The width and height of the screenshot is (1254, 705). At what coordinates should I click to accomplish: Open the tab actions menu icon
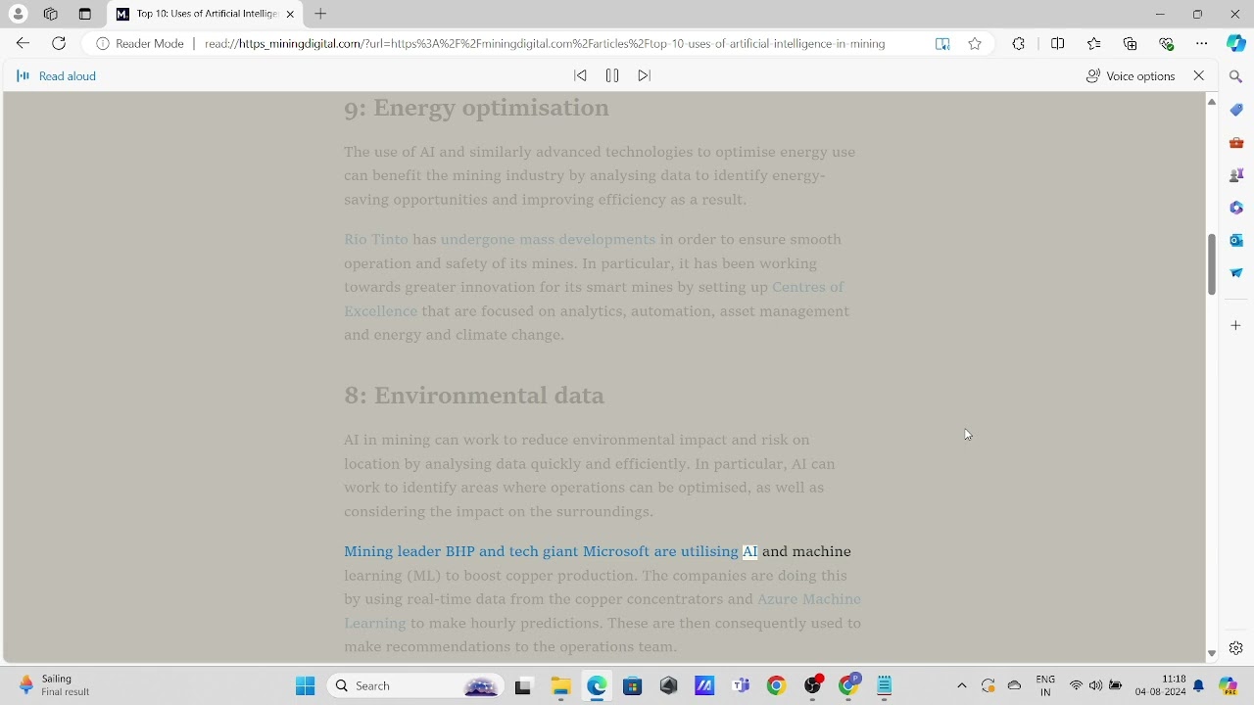pos(85,14)
